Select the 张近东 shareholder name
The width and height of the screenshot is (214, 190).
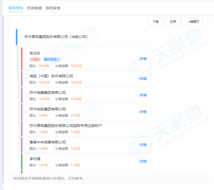pyautogui.click(x=35, y=53)
